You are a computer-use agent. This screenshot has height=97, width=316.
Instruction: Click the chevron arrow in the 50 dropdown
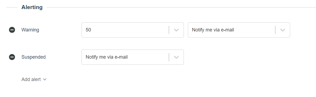(176, 30)
